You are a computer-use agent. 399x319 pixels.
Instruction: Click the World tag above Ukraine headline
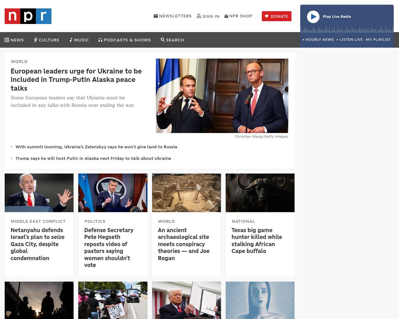pyautogui.click(x=19, y=61)
